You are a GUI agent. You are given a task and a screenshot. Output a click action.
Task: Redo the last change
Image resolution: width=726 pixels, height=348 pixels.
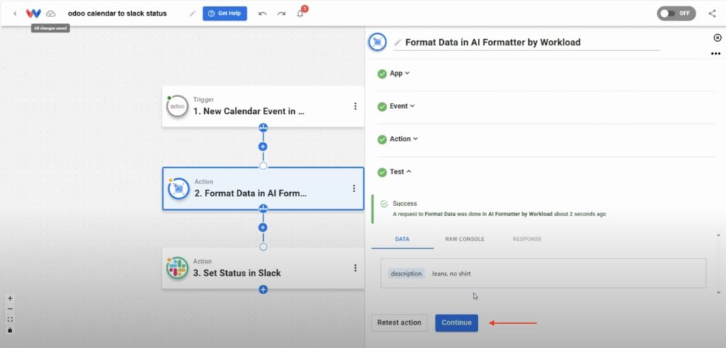tap(281, 13)
